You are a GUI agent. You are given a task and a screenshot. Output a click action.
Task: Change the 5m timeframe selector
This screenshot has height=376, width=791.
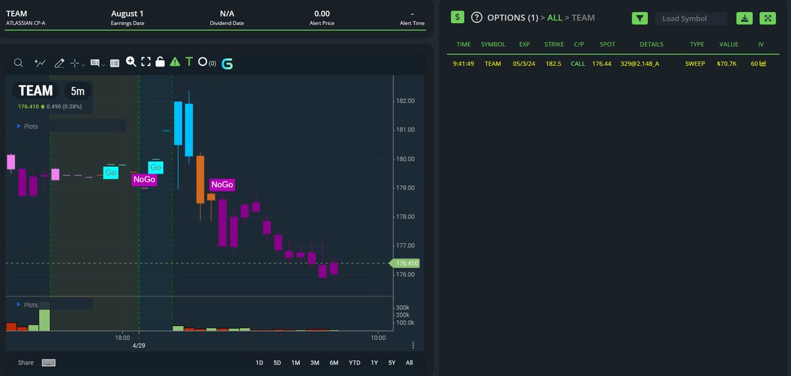77,91
